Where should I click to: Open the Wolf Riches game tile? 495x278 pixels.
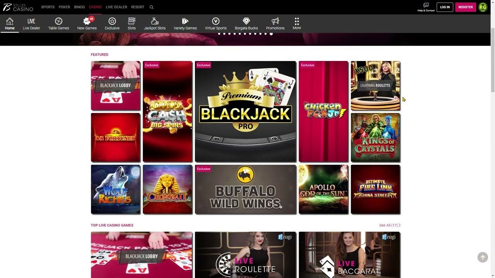click(116, 189)
